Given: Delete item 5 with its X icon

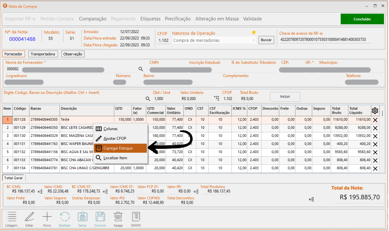Looking at the screenshot, I should (375, 152).
